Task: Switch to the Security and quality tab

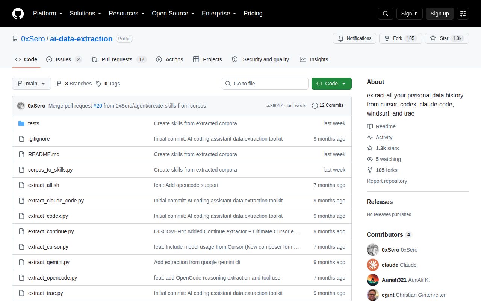Action: tap(260, 59)
